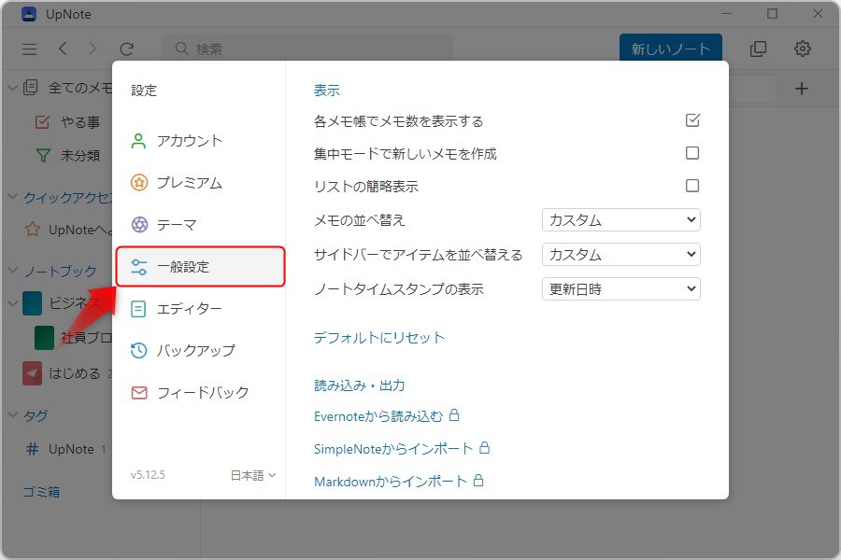841x560 pixels.
Task: Click SimpleNoteからインポート link
Action: pyautogui.click(x=393, y=449)
